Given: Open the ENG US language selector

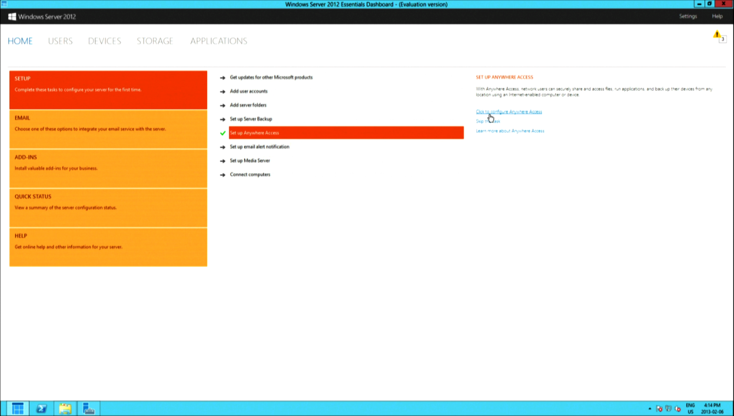Looking at the screenshot, I should 690,408.
